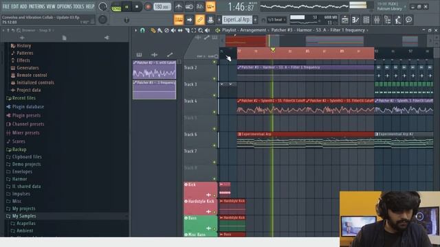Toggle highlighted blend recording button
The width and height of the screenshot is (440, 247).
pos(210,7)
